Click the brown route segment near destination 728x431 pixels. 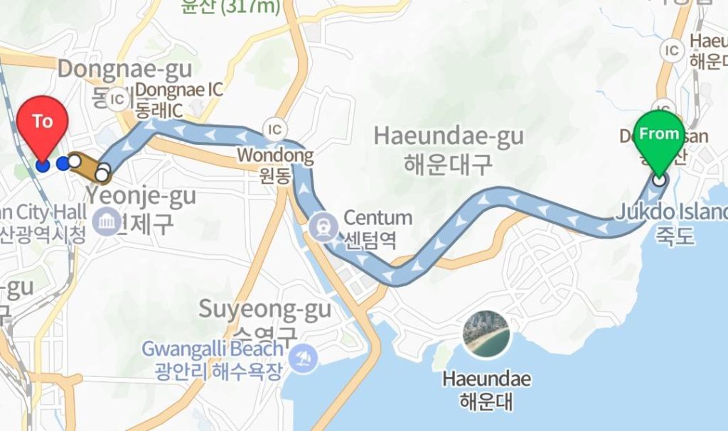(88, 168)
